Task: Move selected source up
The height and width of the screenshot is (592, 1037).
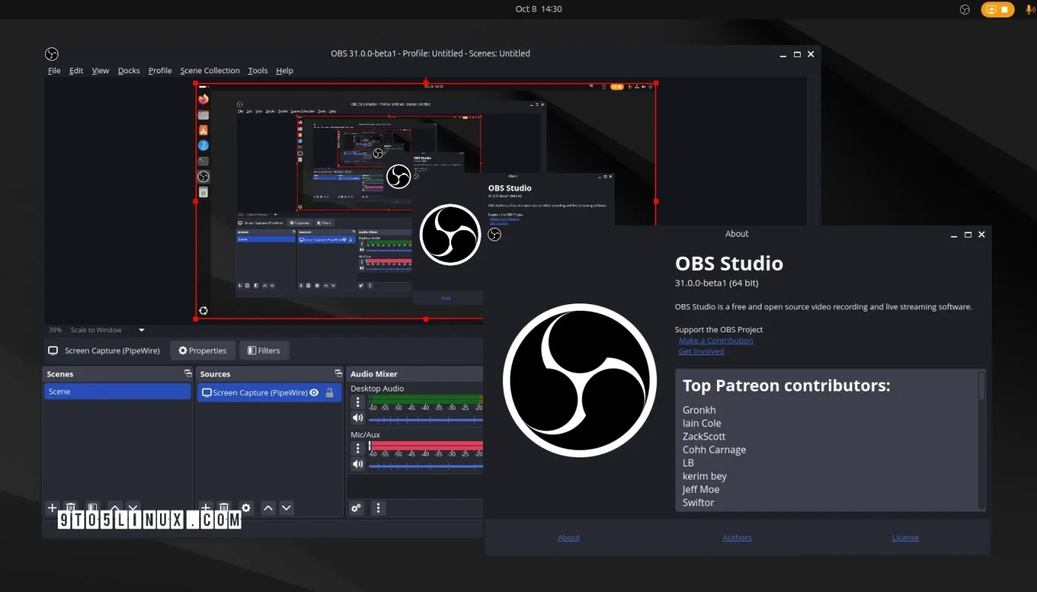Action: tap(268, 508)
